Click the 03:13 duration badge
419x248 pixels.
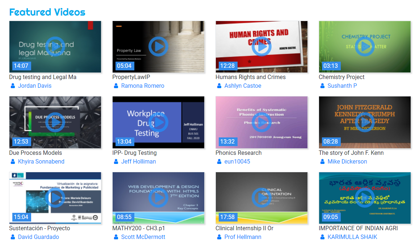point(331,66)
